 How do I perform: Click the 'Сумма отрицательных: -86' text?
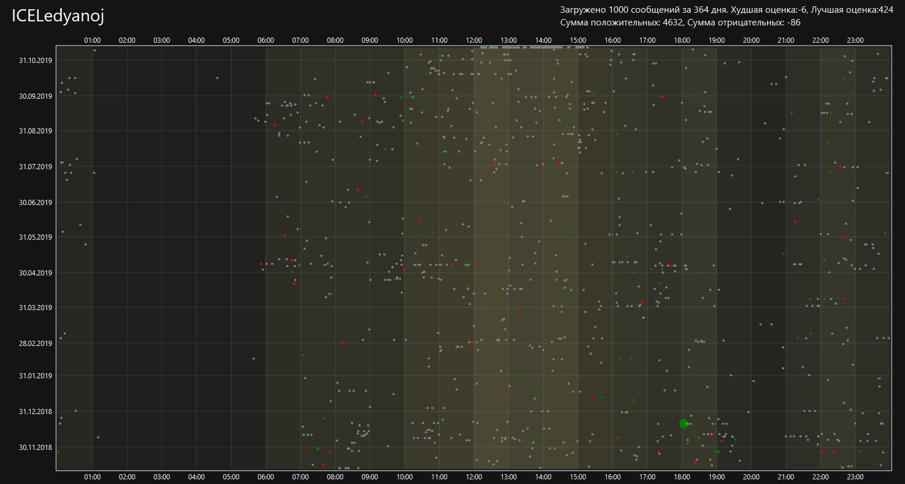tap(745, 23)
